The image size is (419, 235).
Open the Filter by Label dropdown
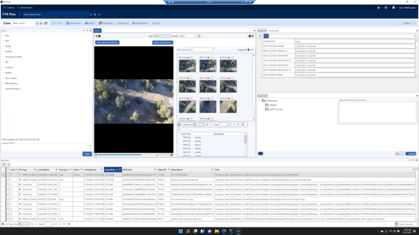point(202,50)
